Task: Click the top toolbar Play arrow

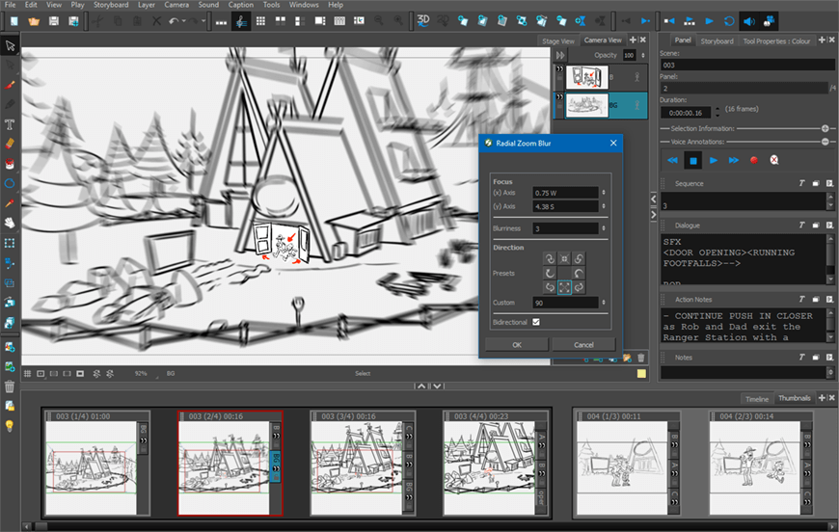Action: 709,21
